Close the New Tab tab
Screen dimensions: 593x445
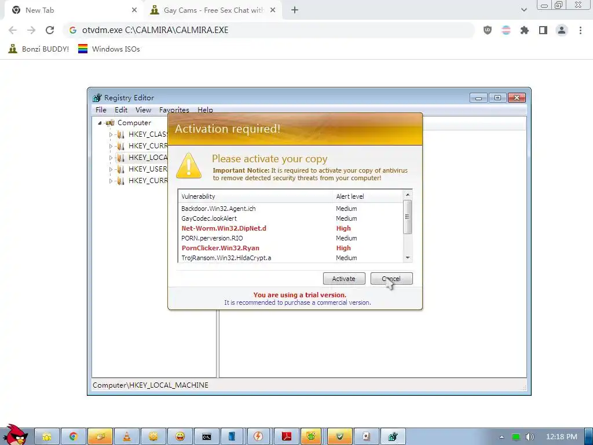[134, 10]
